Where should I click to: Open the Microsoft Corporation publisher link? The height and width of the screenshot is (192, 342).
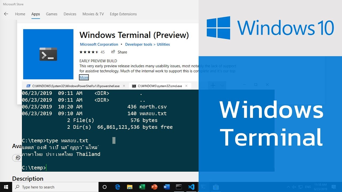pyautogui.click(x=99, y=44)
